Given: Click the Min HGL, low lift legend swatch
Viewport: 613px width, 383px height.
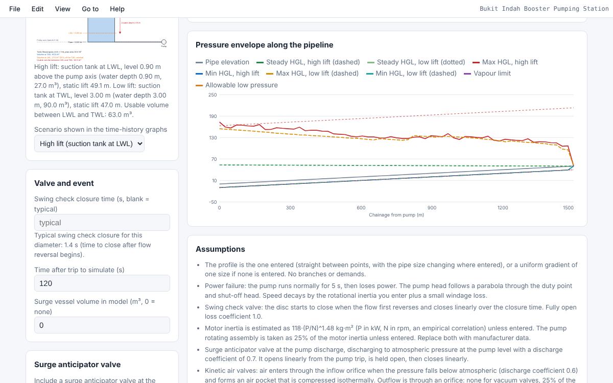Looking at the screenshot, I should [370, 74].
